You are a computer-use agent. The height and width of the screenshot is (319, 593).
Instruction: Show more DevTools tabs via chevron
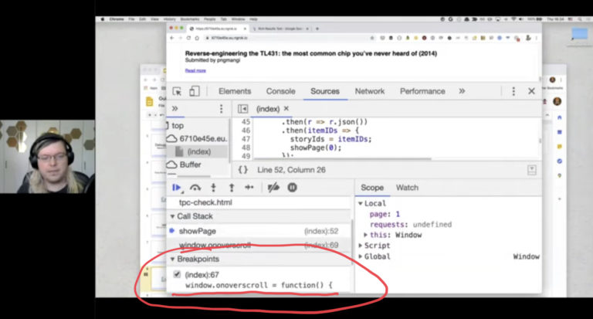pyautogui.click(x=462, y=91)
